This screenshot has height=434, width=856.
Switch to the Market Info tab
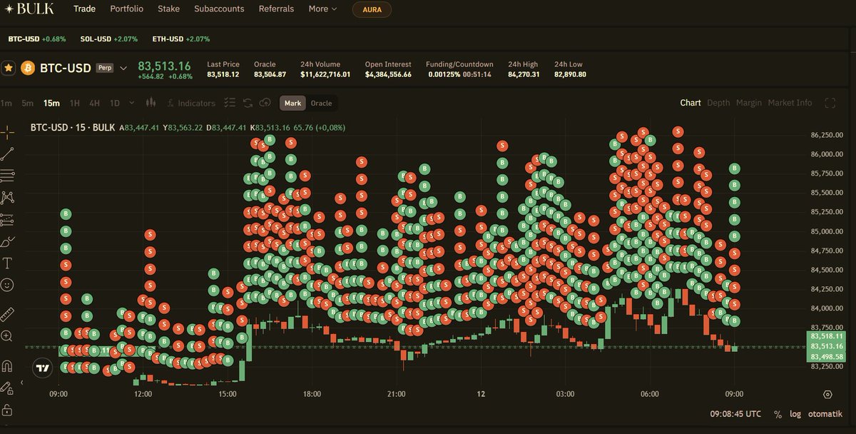click(790, 103)
